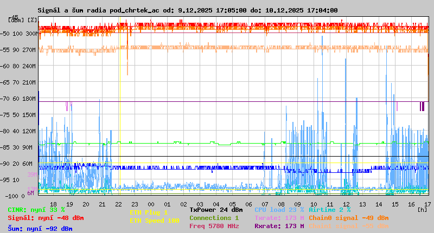The width and height of the screenshot is (434, 233).
Task: Click hour label '15' on time axis
Action: (395, 204)
